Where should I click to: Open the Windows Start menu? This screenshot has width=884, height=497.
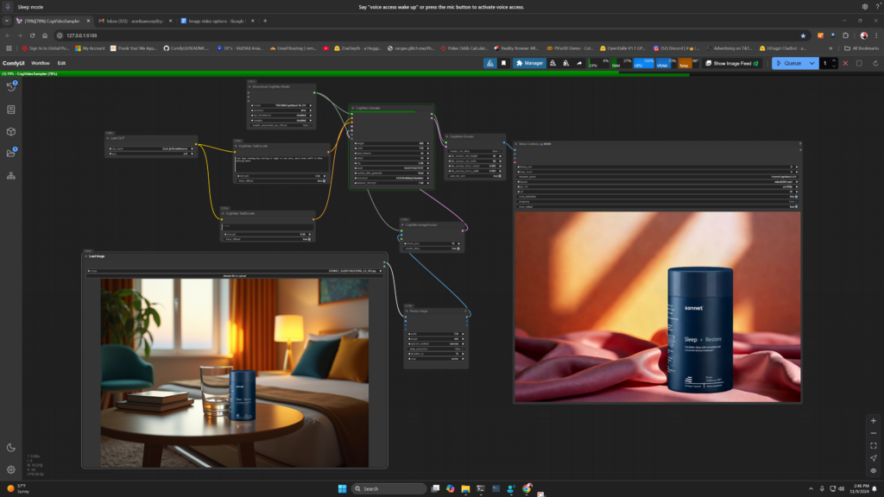[x=342, y=488]
